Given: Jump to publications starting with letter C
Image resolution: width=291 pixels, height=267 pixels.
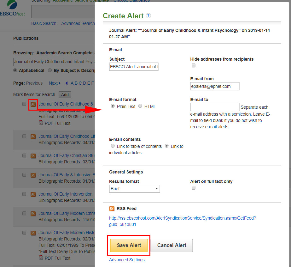Looking at the screenshot, I should coord(80,83).
